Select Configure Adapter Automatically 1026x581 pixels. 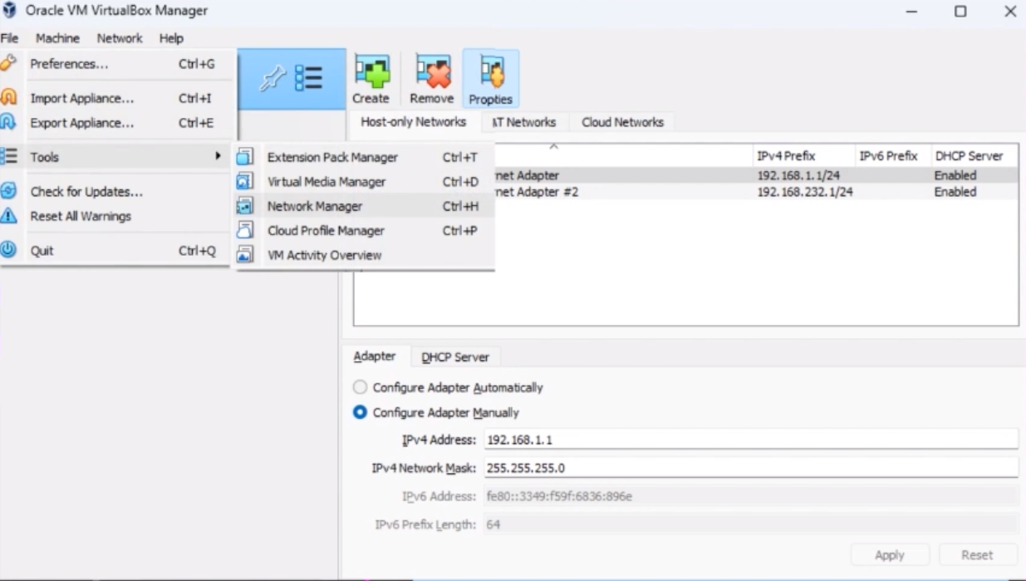(448, 388)
